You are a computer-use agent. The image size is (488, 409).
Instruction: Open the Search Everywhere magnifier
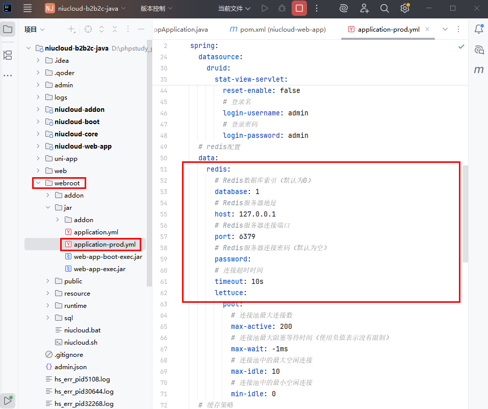(384, 8)
